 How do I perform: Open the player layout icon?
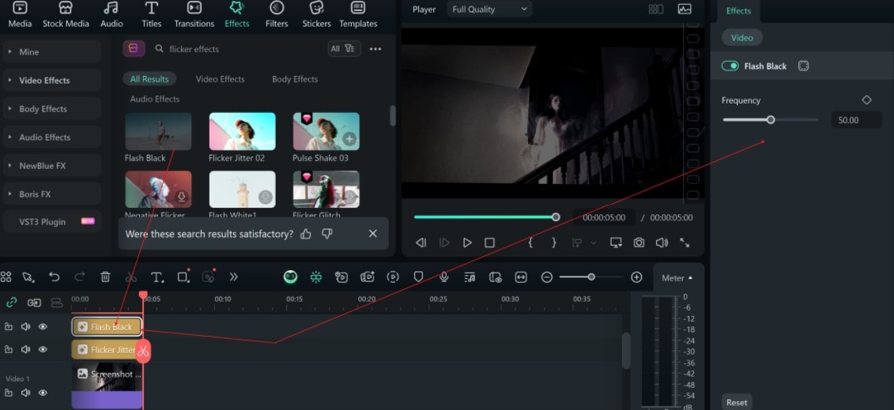655,9
